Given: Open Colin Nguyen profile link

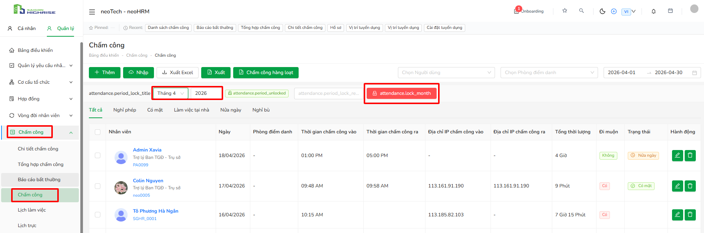Looking at the screenshot, I should [148, 181].
